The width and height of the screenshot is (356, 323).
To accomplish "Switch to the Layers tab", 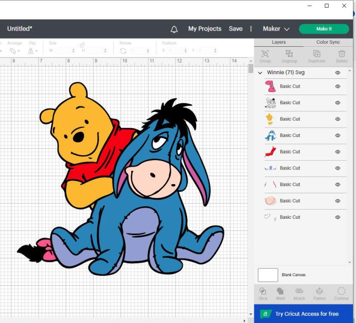I will click(279, 42).
